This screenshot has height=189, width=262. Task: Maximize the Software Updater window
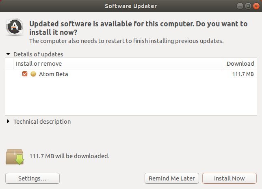click(248, 6)
